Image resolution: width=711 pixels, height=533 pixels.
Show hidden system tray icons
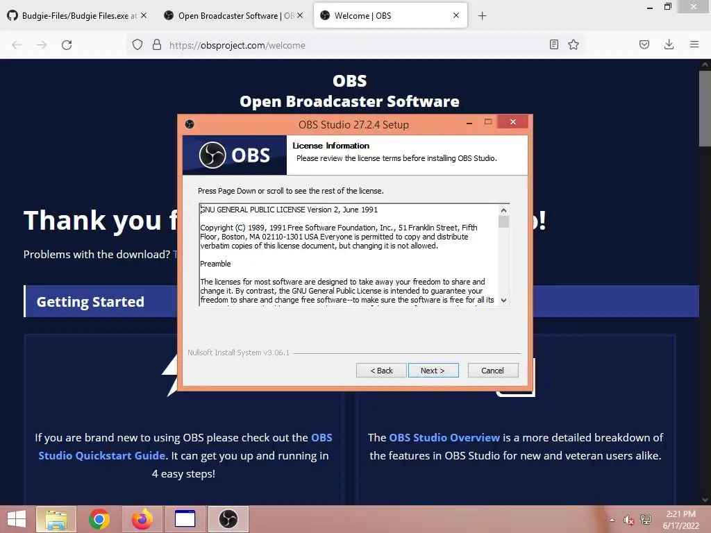click(x=612, y=520)
